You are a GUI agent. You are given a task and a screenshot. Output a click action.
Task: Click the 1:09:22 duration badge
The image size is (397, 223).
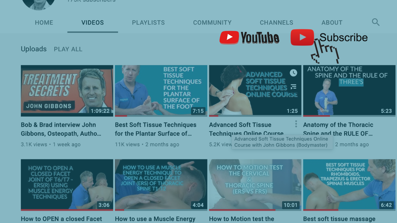click(x=100, y=111)
